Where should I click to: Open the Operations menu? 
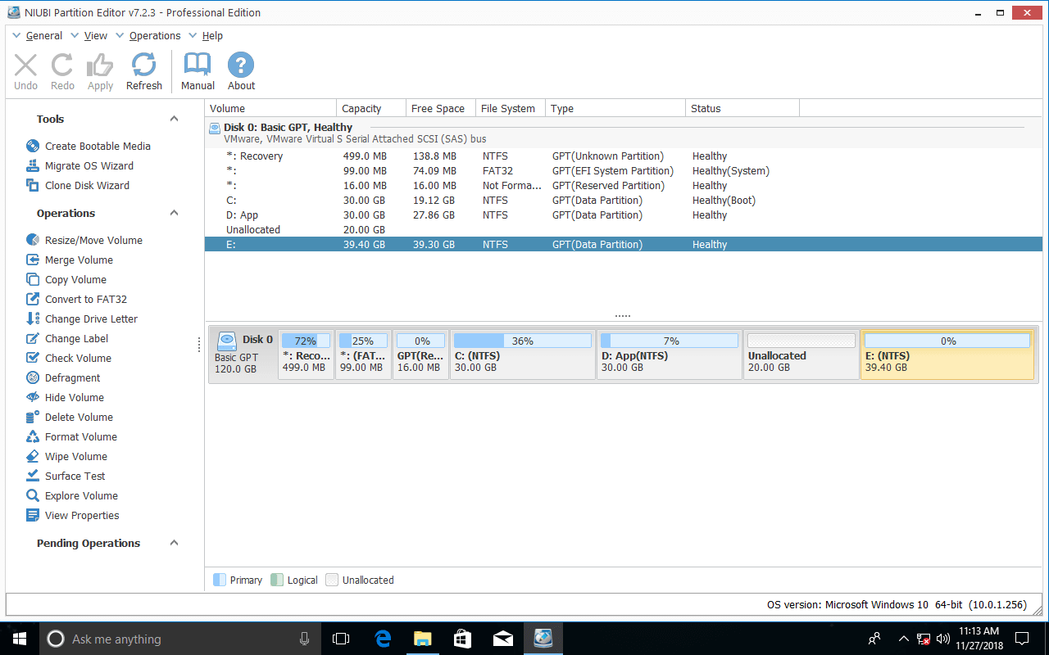coord(154,35)
